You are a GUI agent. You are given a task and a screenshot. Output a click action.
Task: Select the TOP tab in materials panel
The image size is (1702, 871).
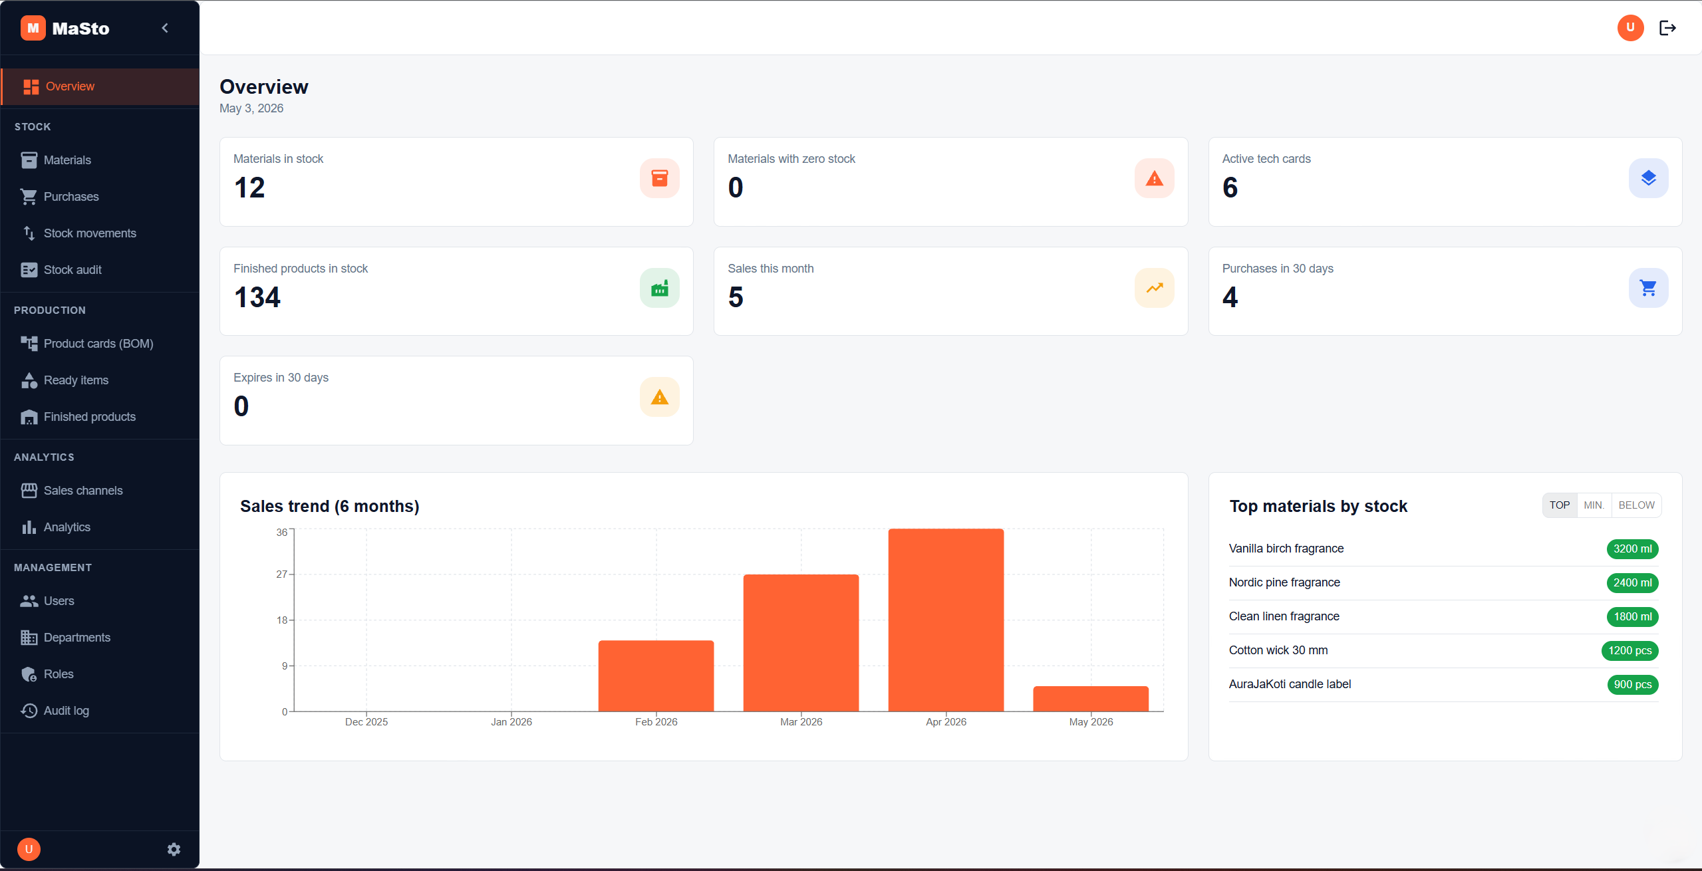1560,505
